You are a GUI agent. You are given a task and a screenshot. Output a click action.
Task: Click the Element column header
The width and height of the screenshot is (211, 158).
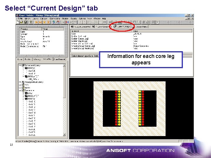pos(101,31)
